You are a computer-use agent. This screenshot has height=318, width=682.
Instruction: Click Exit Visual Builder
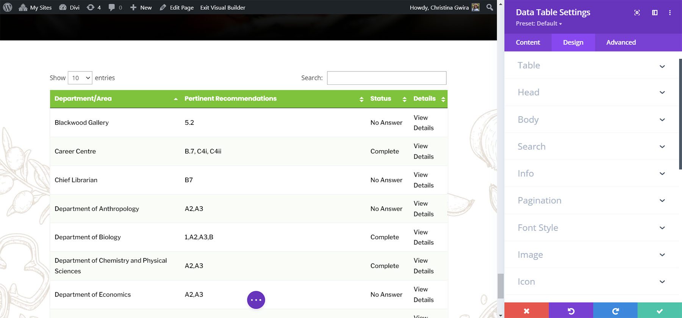(x=223, y=7)
